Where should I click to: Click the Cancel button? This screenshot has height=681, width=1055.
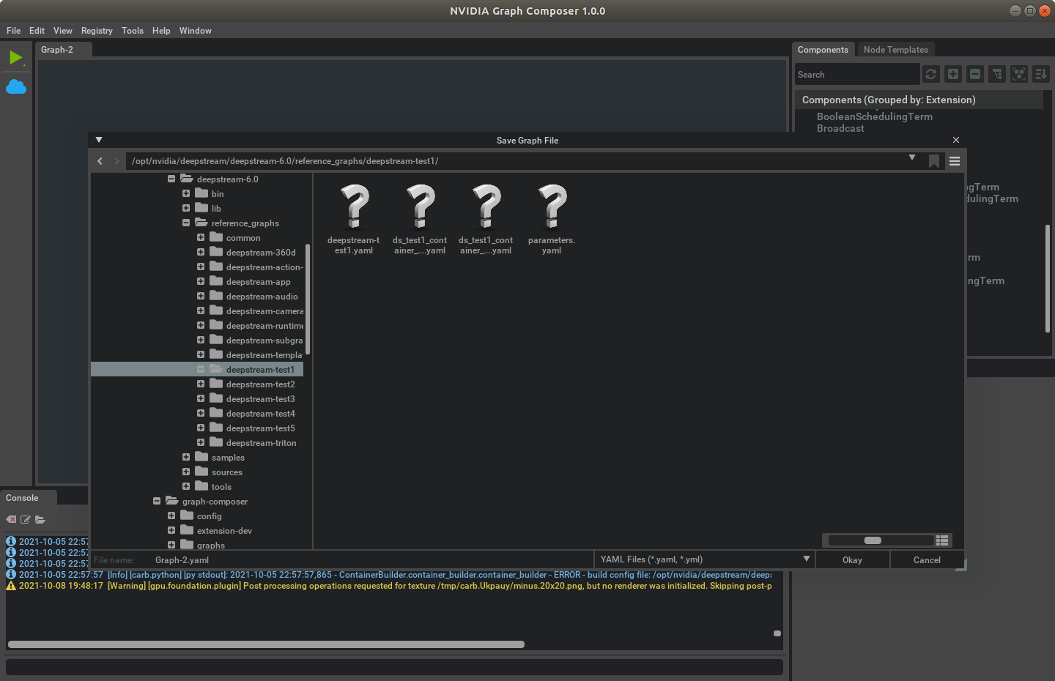[x=927, y=560]
